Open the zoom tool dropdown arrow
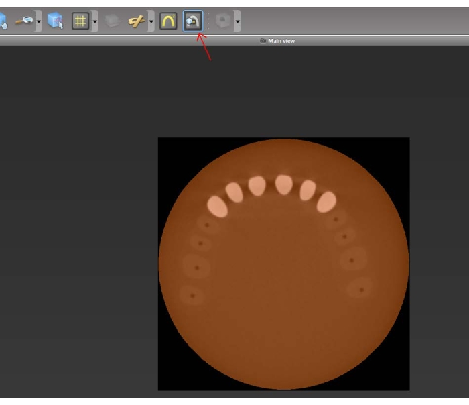The image size is (469, 405). coord(39,21)
